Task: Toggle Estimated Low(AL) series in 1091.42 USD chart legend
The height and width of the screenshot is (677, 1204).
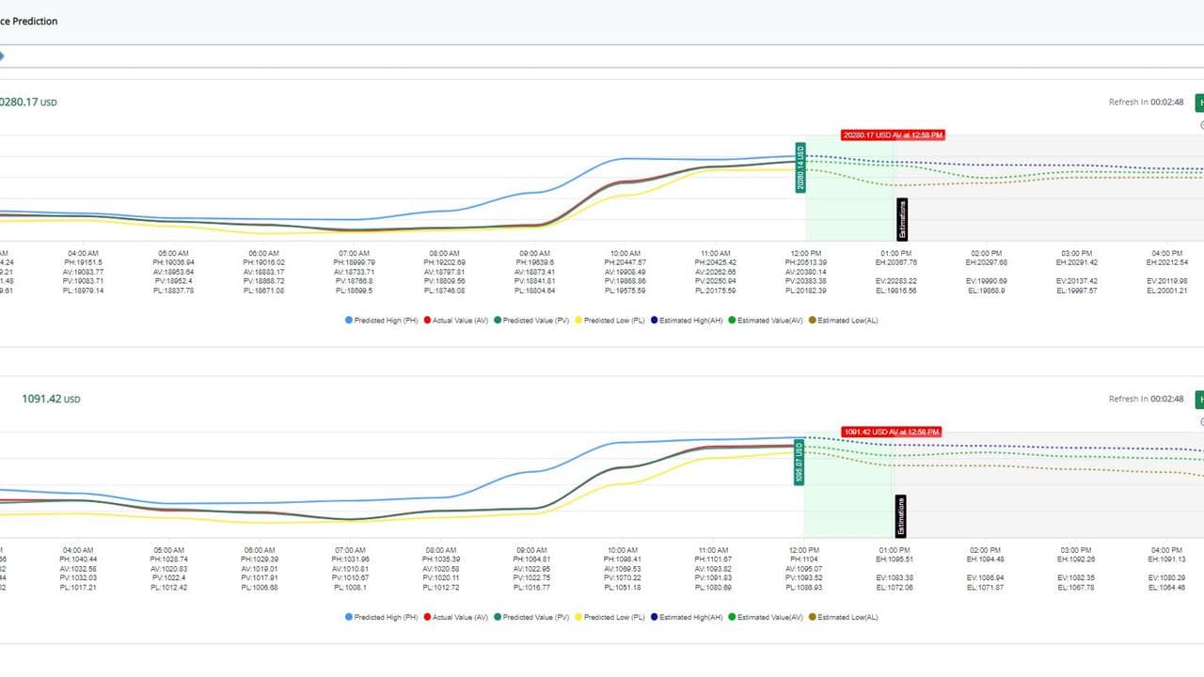Action: coord(843,618)
